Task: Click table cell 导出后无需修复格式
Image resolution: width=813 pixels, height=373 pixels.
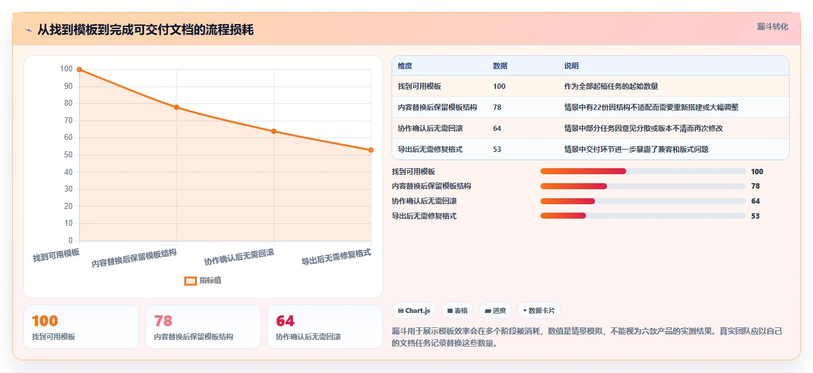Action: coord(430,150)
